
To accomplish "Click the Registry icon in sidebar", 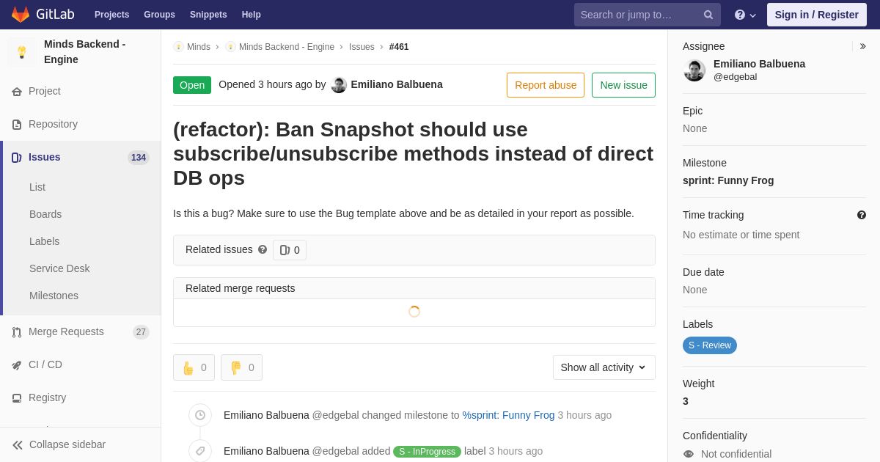I will 17,398.
